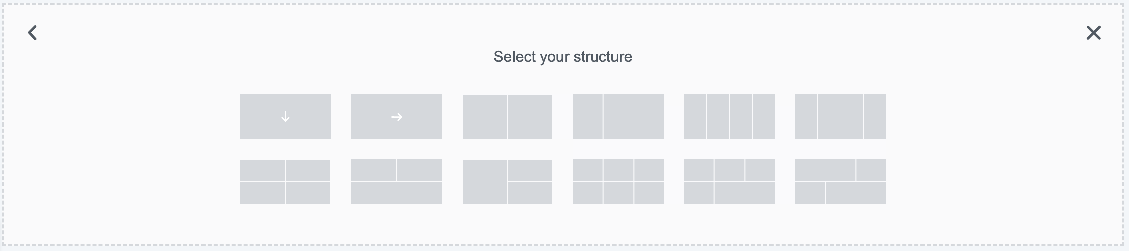
Task: Choose the narrow-left wide-right two-column structure
Action: tap(618, 117)
